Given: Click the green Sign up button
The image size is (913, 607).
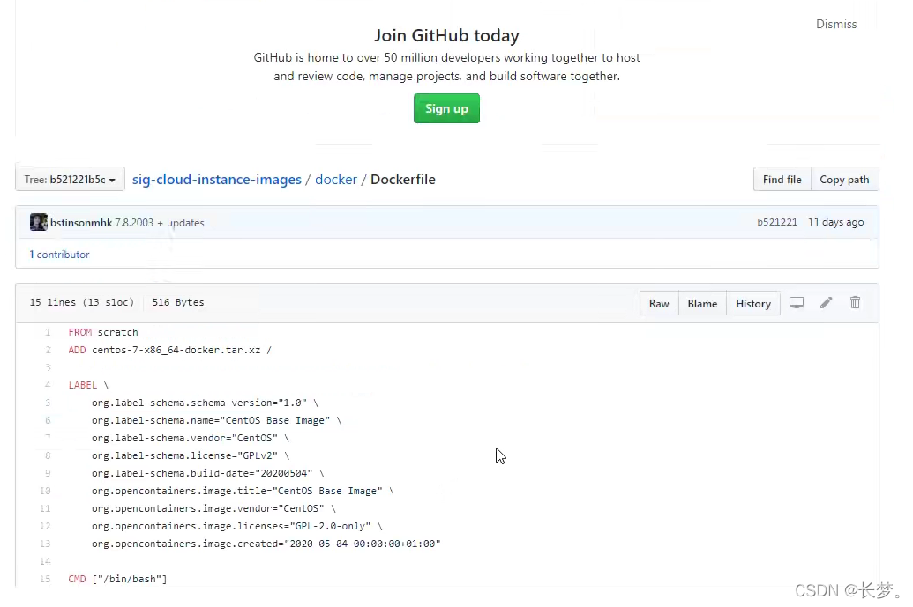Looking at the screenshot, I should coord(446,108).
